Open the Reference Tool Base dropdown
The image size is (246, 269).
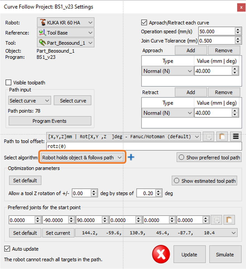tap(66, 33)
